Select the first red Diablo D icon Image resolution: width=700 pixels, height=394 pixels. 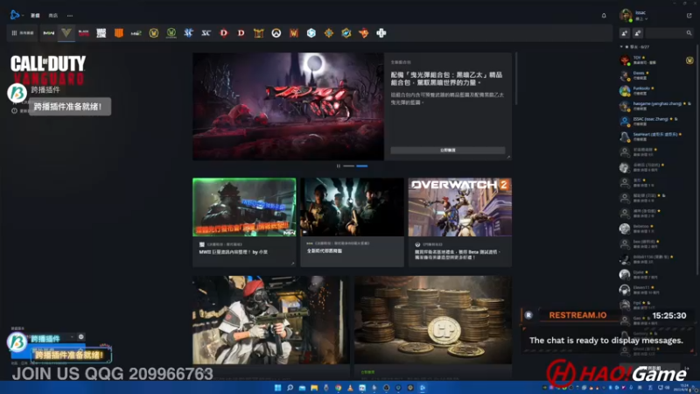pos(224,33)
